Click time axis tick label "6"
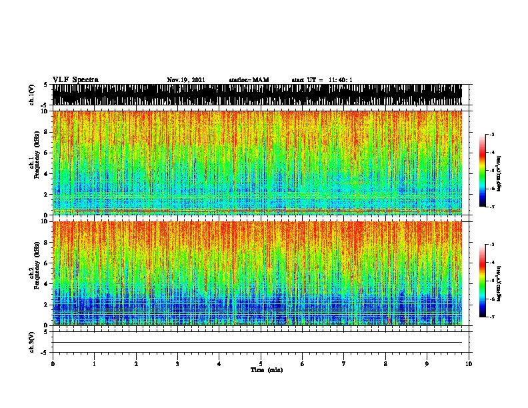The width and height of the screenshot is (528, 408). (x=303, y=363)
